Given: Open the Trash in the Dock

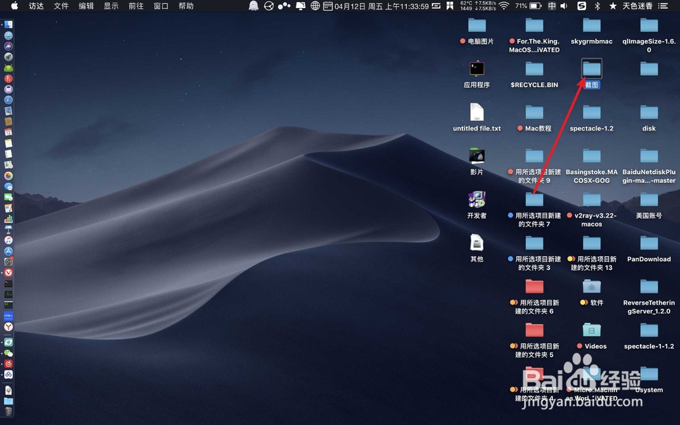Looking at the screenshot, I should pos(8,411).
